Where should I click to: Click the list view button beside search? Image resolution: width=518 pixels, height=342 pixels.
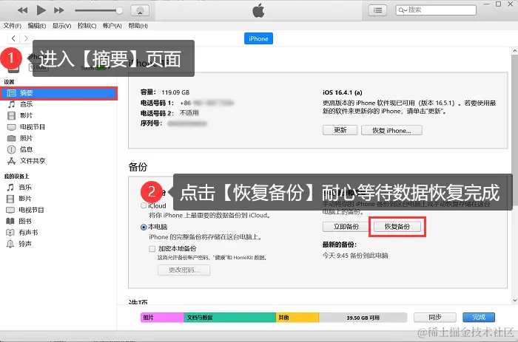click(x=377, y=10)
